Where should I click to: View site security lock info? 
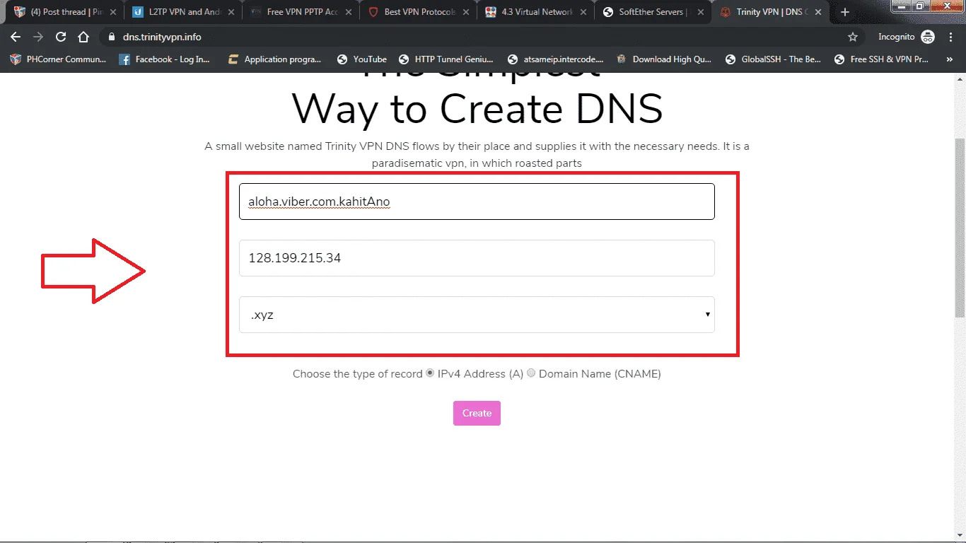pos(110,37)
